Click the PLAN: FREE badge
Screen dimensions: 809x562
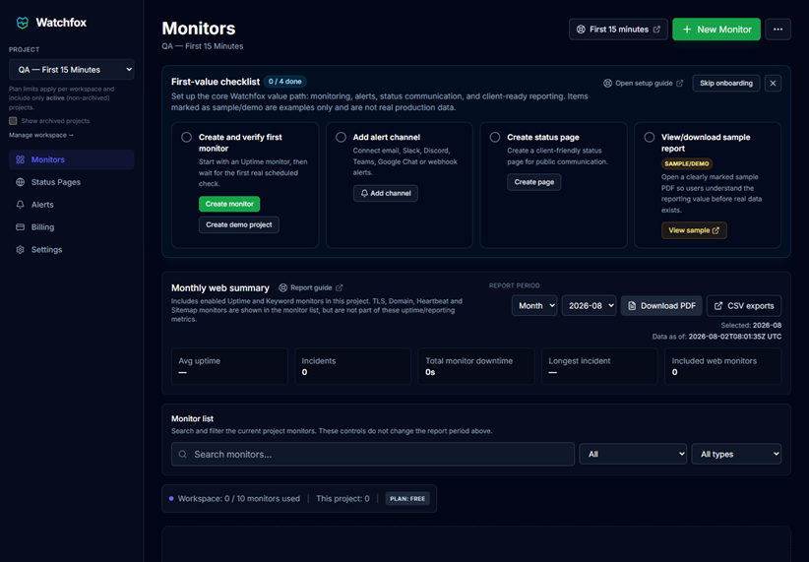tap(407, 499)
